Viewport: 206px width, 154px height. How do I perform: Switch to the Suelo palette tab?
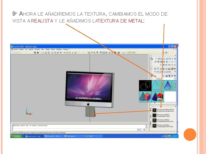(x=150, y=116)
